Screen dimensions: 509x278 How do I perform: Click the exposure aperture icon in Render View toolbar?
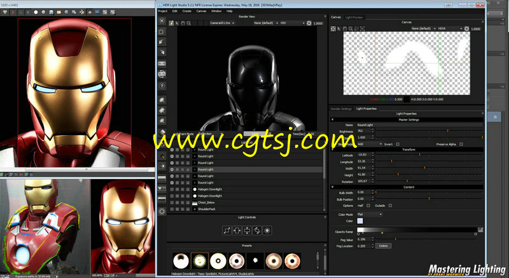click(309, 23)
